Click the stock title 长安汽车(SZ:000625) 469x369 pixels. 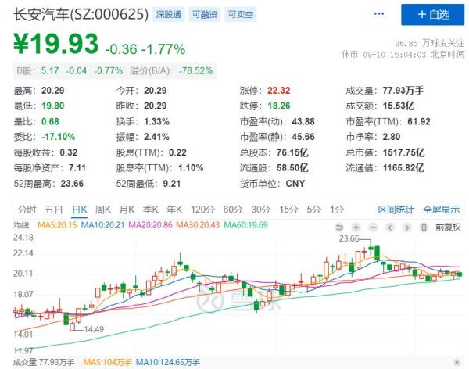click(81, 14)
